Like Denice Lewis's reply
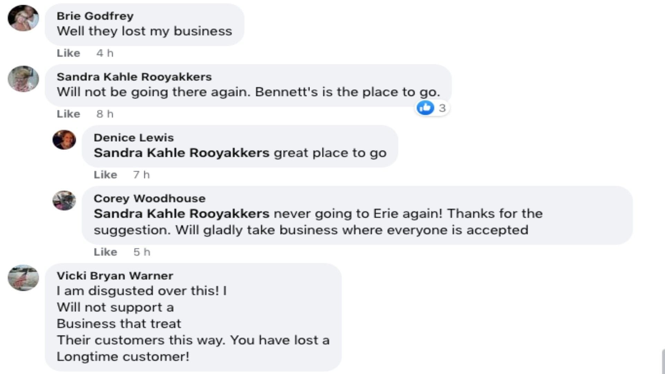 pyautogui.click(x=105, y=175)
